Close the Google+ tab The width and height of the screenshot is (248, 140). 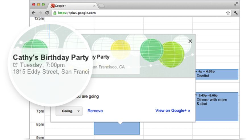[x=94, y=5]
